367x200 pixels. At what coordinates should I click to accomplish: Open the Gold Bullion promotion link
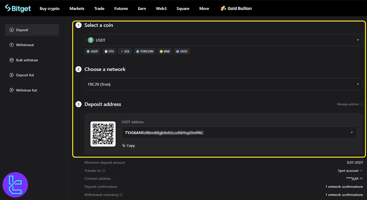click(x=236, y=8)
